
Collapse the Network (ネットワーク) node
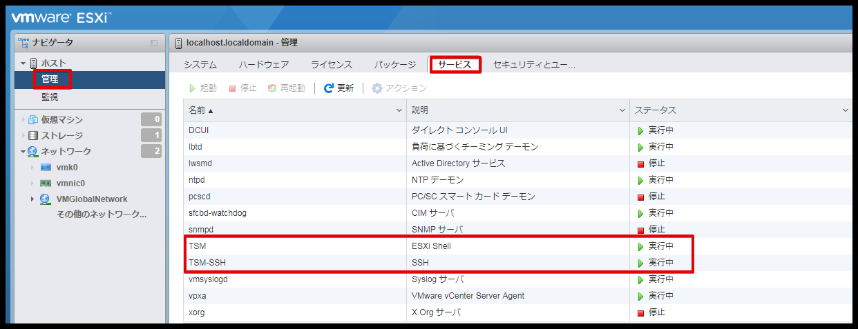[x=23, y=151]
